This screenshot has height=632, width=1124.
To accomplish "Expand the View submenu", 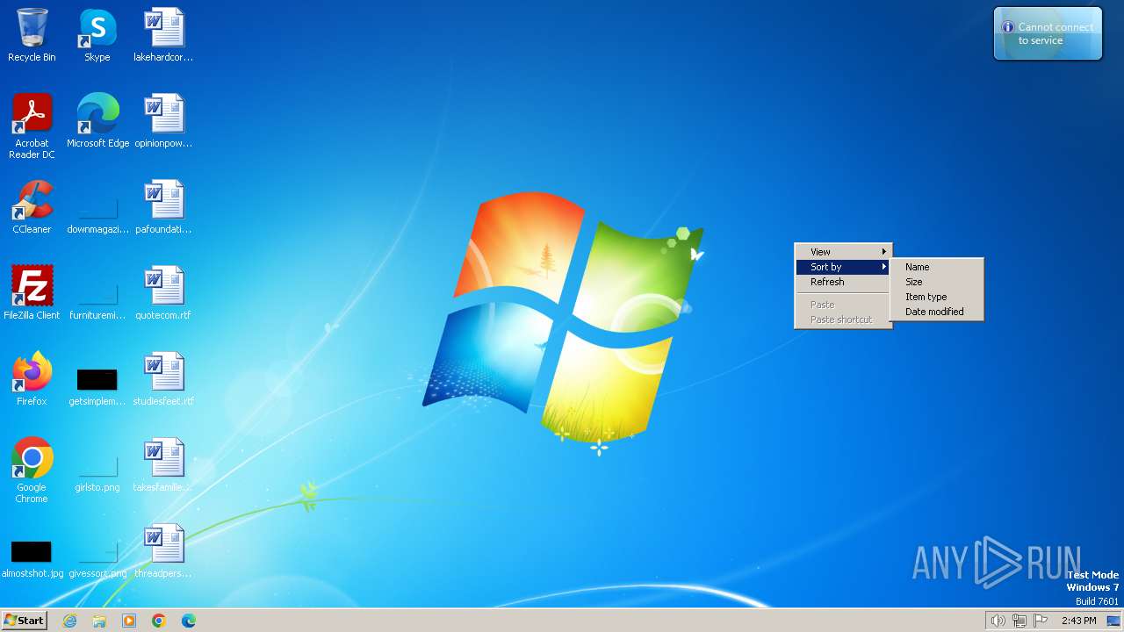I will [x=843, y=252].
